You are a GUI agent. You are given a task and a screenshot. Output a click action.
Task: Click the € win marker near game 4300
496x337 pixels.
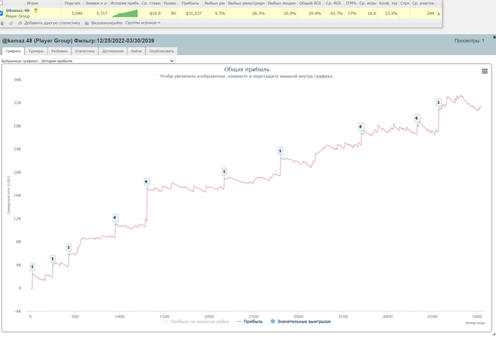pos(417,118)
